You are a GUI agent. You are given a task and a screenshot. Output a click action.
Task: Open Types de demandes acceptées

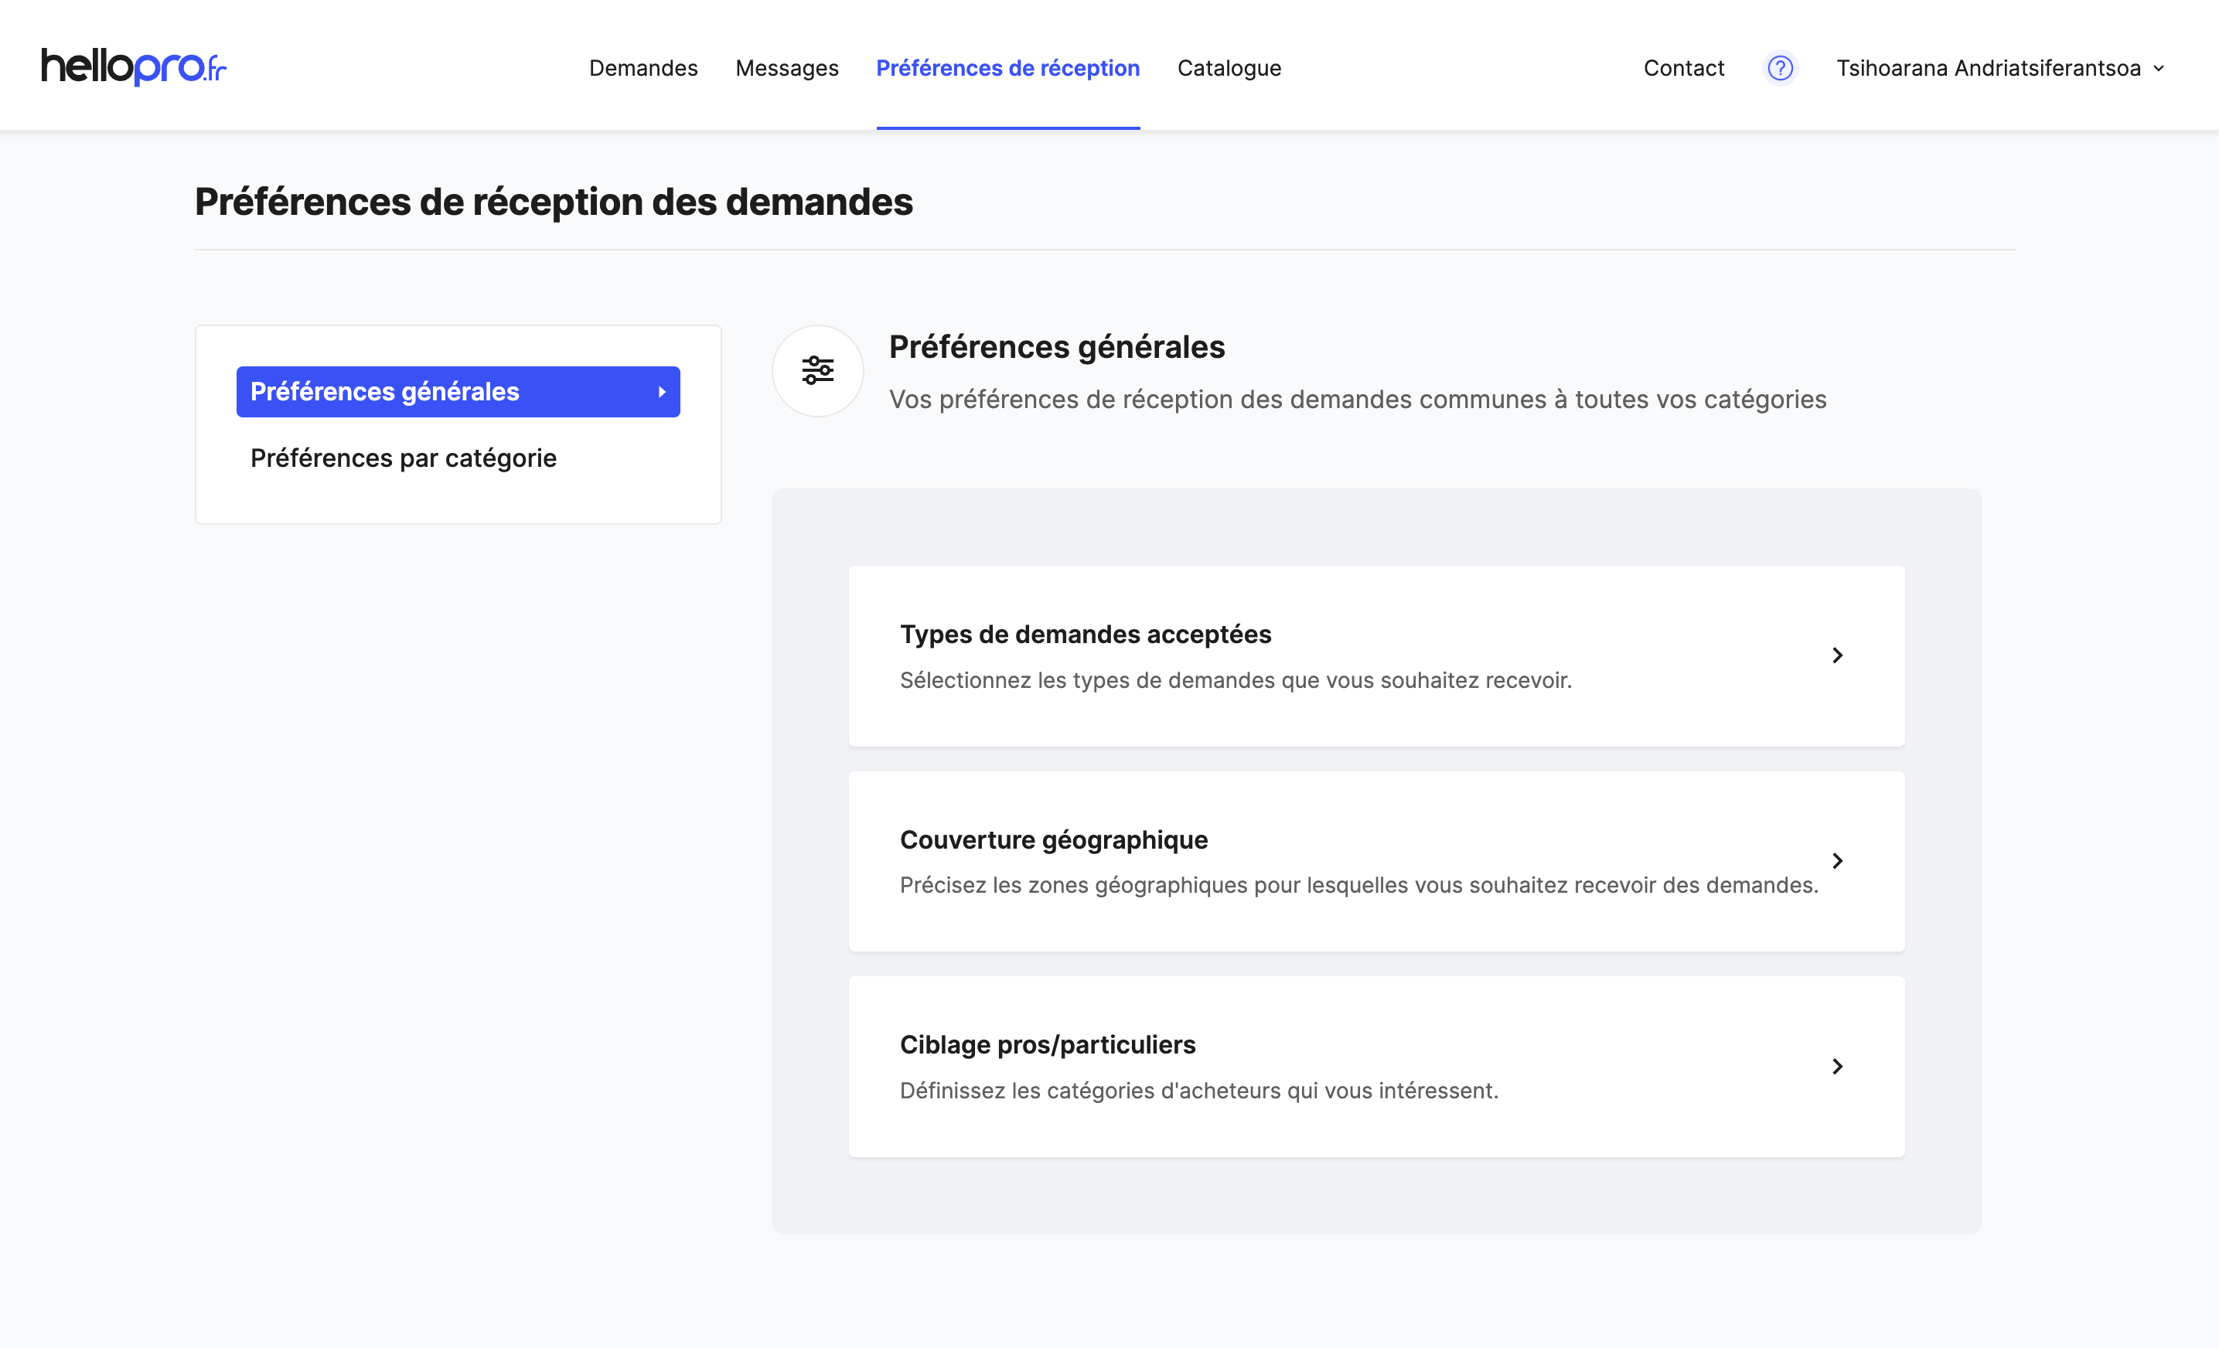1376,655
